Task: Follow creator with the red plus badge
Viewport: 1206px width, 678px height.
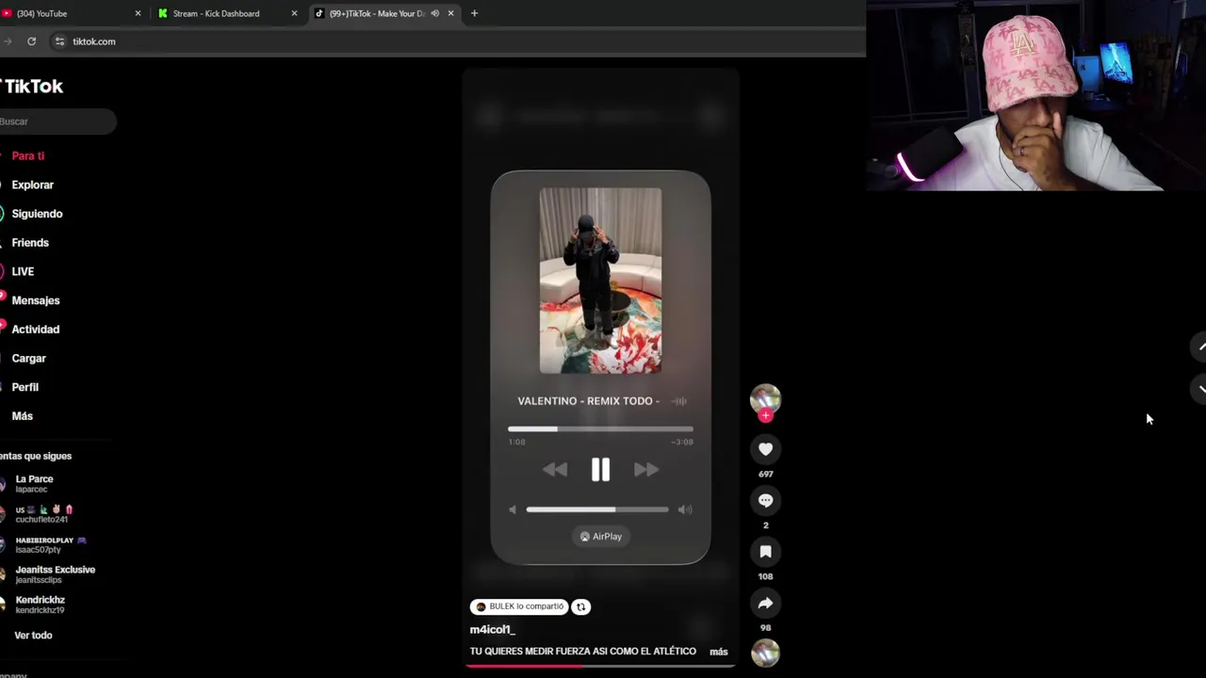Action: point(765,415)
